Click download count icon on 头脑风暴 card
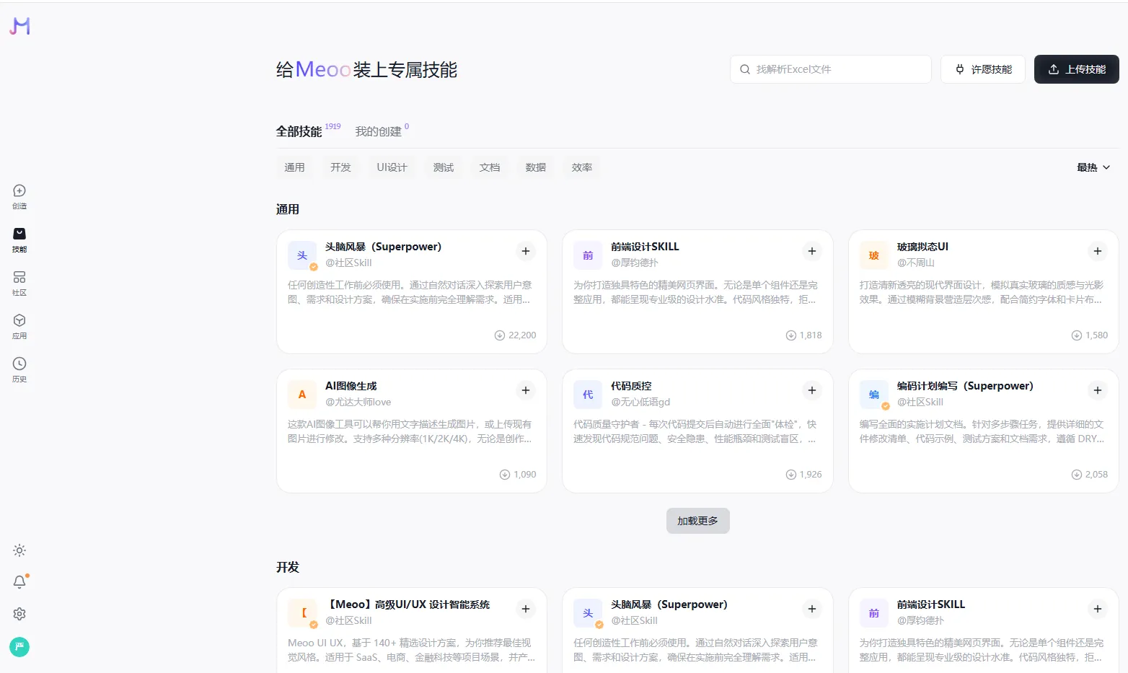 [x=499, y=335]
